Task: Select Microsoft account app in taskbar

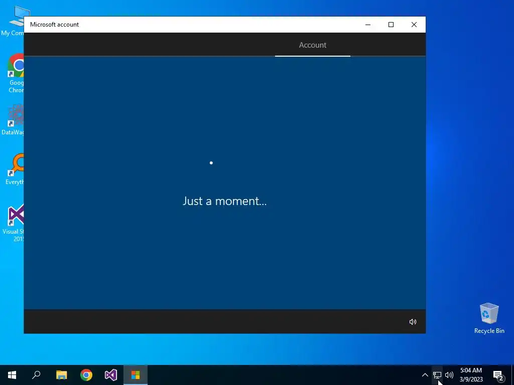Action: point(136,375)
